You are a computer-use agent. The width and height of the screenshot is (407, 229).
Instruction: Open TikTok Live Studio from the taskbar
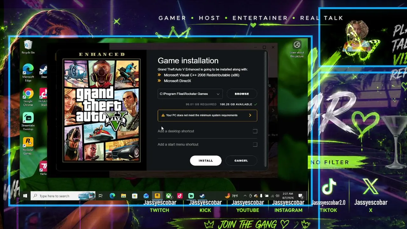[x=180, y=196]
